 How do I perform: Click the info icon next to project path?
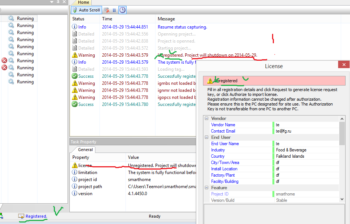(74, 186)
